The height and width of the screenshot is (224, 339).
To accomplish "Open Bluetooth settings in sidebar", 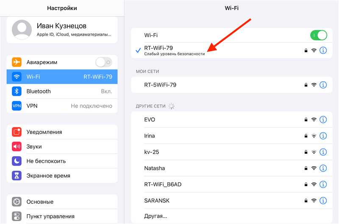I will click(62, 91).
